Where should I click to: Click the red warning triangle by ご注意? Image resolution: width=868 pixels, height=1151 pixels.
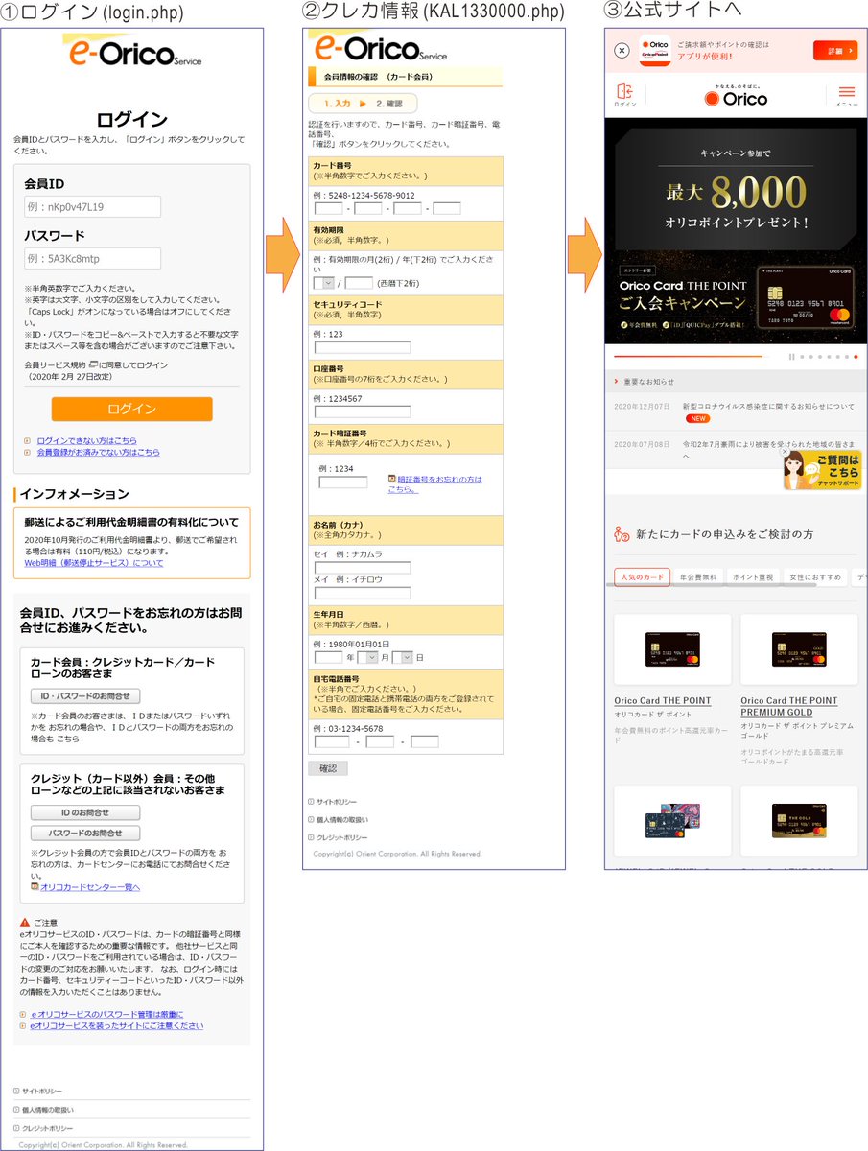click(x=25, y=922)
